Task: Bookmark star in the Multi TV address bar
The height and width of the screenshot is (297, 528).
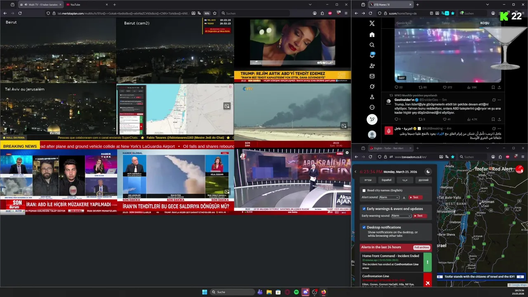Action: tap(214, 13)
